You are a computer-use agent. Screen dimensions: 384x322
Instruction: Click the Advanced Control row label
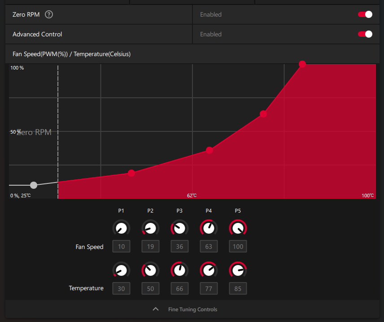pyautogui.click(x=37, y=34)
